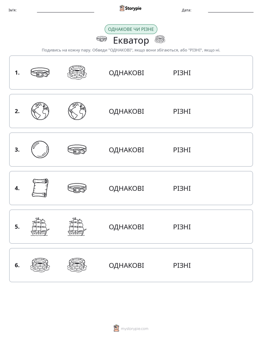
Task: Choose РІЗНІ for row 3
Action: pos(182,150)
